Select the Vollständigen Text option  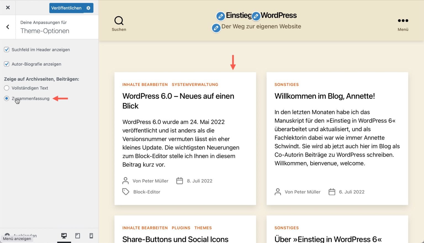pos(6,88)
